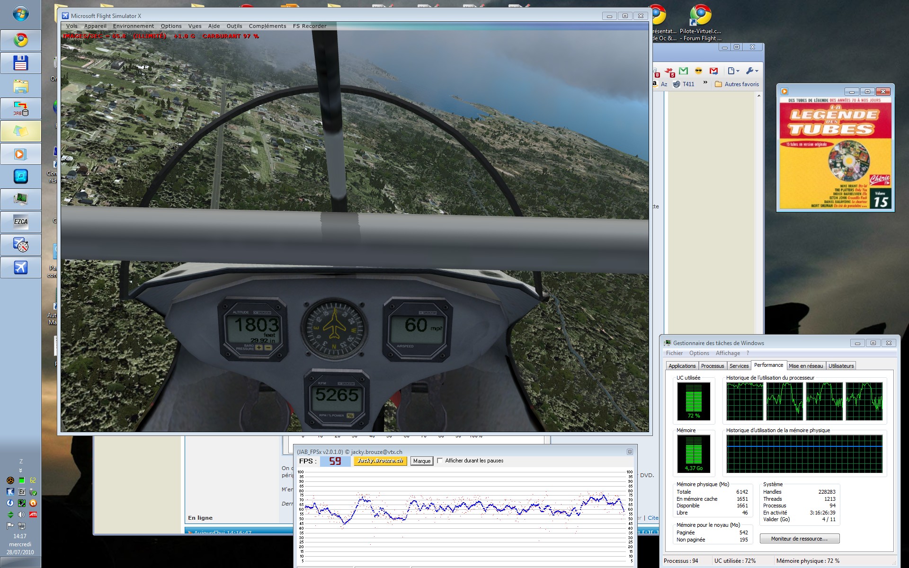This screenshot has height=568, width=909.
Task: Click the Chrome window vertical scrollbar up arrow
Action: (x=759, y=96)
